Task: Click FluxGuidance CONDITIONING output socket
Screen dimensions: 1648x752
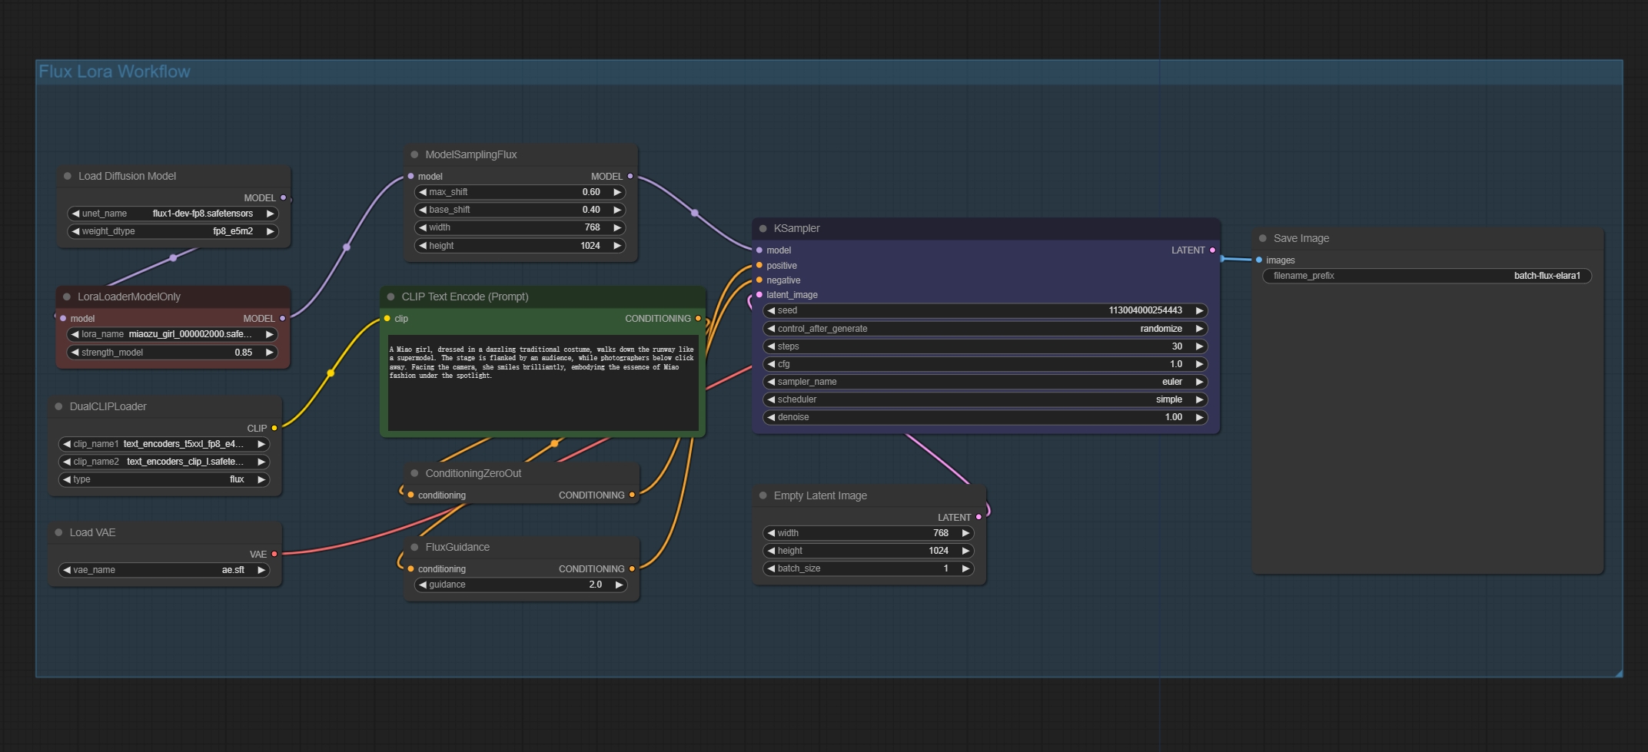Action: point(632,569)
